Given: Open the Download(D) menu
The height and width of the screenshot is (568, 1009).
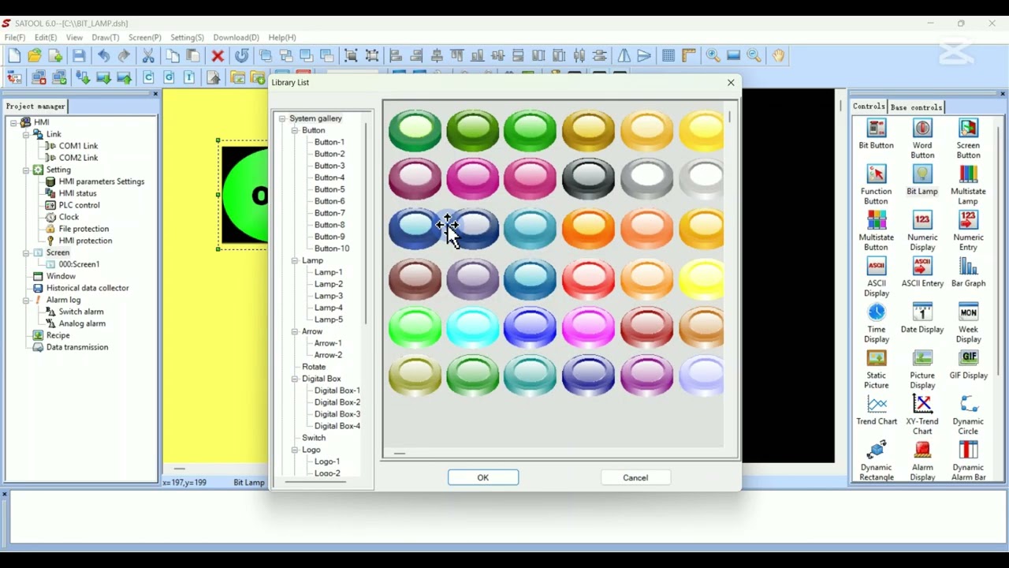Looking at the screenshot, I should click(236, 37).
